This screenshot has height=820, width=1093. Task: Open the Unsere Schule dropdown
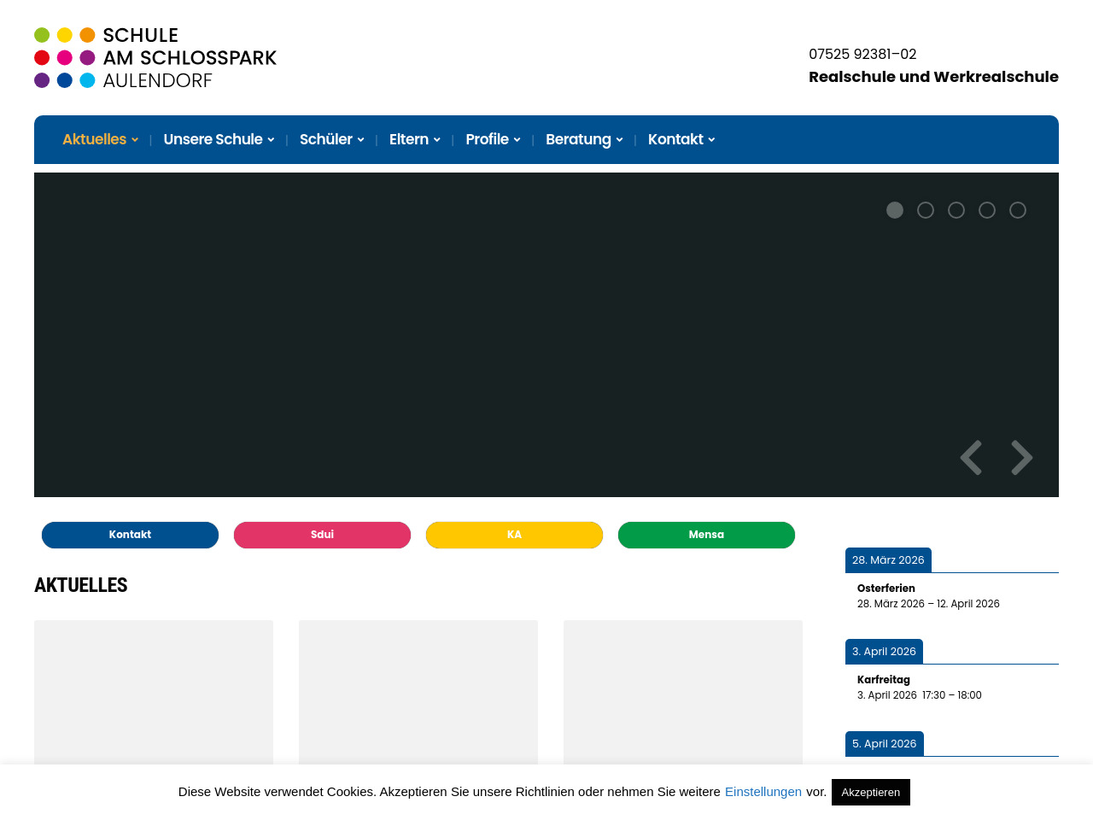point(219,139)
